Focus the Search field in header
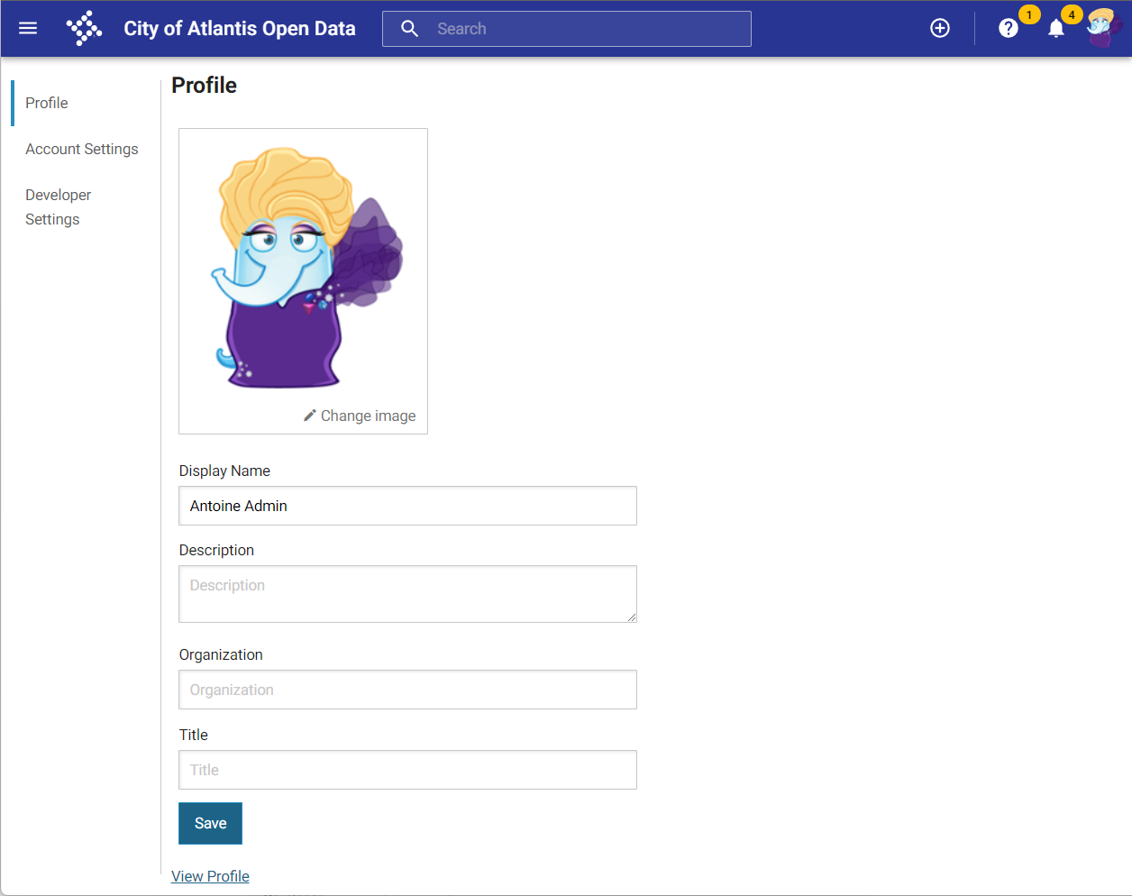 (567, 29)
